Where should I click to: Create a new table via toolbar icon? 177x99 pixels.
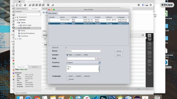33,5
